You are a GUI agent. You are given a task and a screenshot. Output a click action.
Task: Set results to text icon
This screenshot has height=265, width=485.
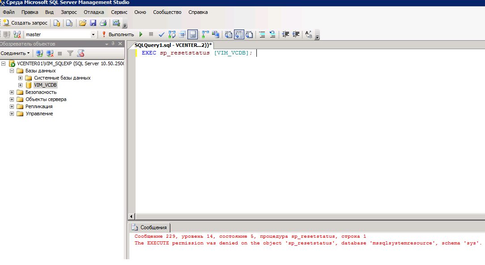(x=229, y=34)
